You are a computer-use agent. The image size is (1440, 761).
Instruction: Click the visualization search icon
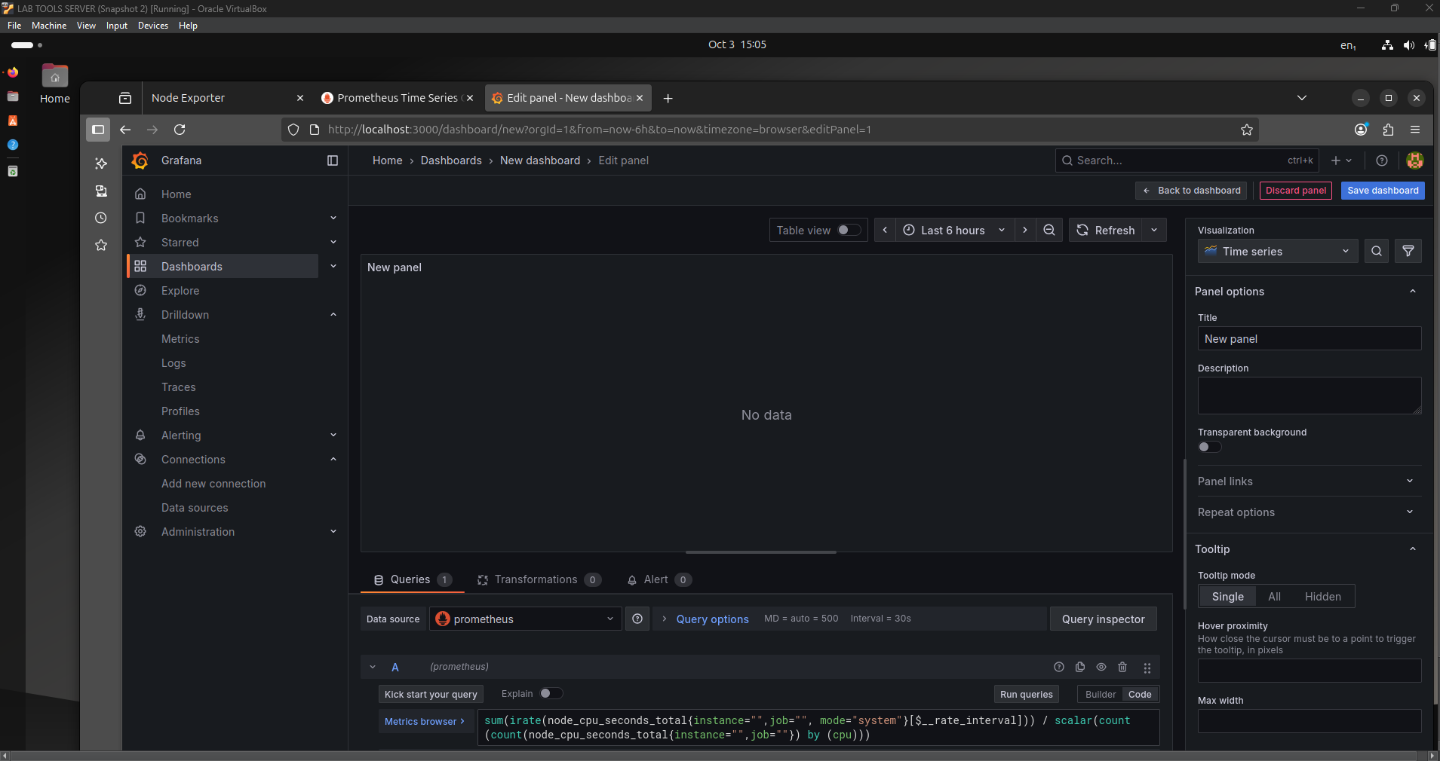[x=1377, y=252]
